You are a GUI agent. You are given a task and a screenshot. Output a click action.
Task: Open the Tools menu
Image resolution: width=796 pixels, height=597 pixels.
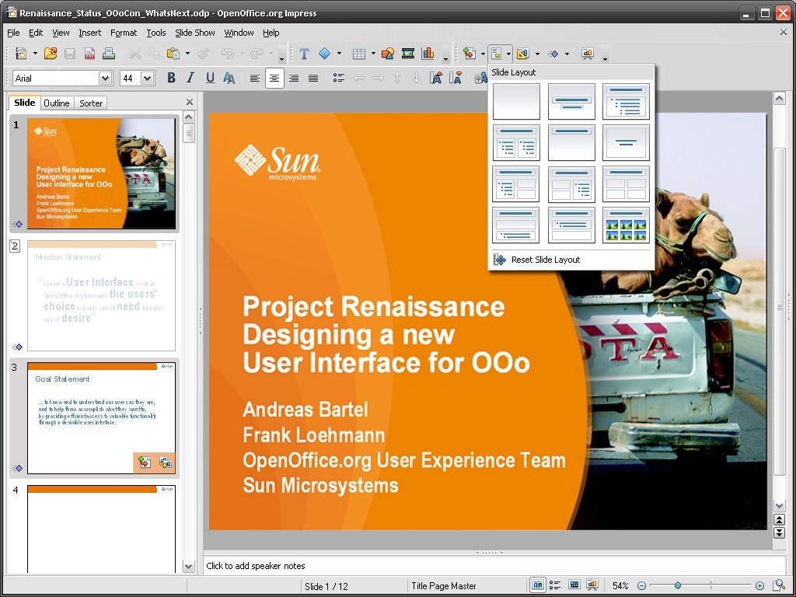tap(155, 33)
